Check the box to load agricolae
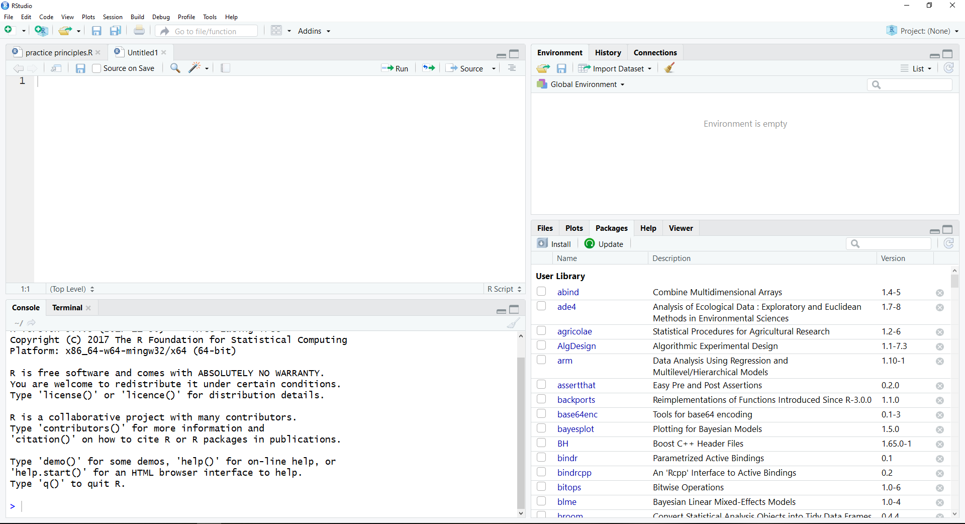The height and width of the screenshot is (524, 965). pos(541,331)
